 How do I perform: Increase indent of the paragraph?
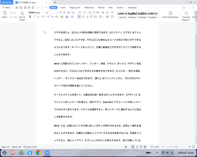click(94, 12)
